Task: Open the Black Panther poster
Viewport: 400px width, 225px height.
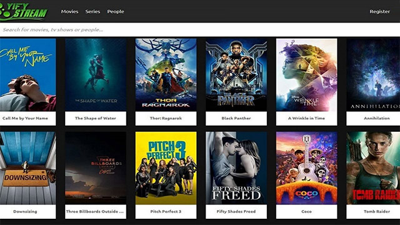Action: click(x=236, y=75)
